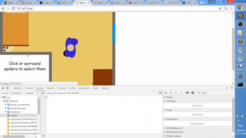Open the DevTools Console tab
246x138 pixels.
29,88
